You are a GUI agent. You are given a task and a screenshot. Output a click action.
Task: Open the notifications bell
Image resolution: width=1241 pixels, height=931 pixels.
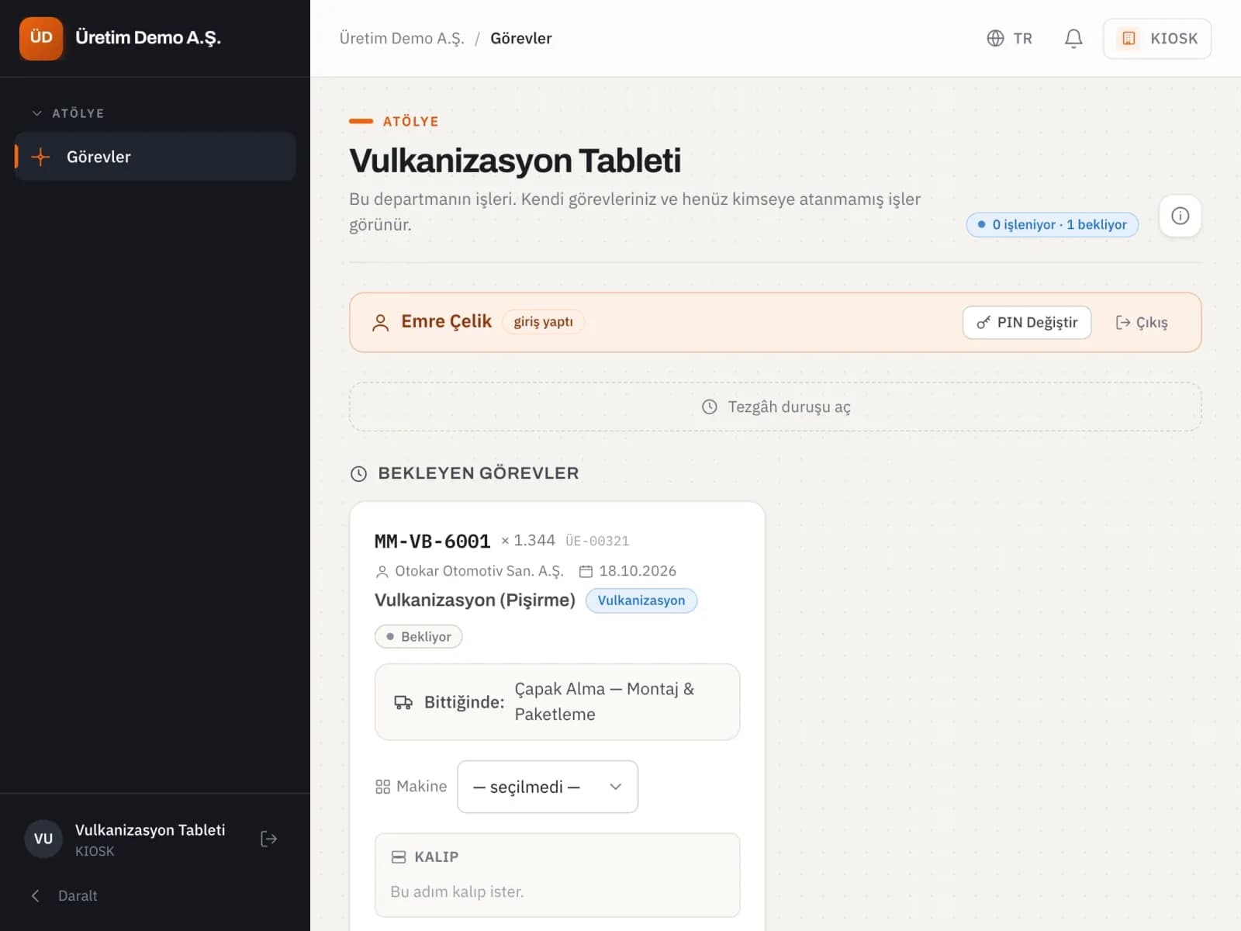point(1073,38)
